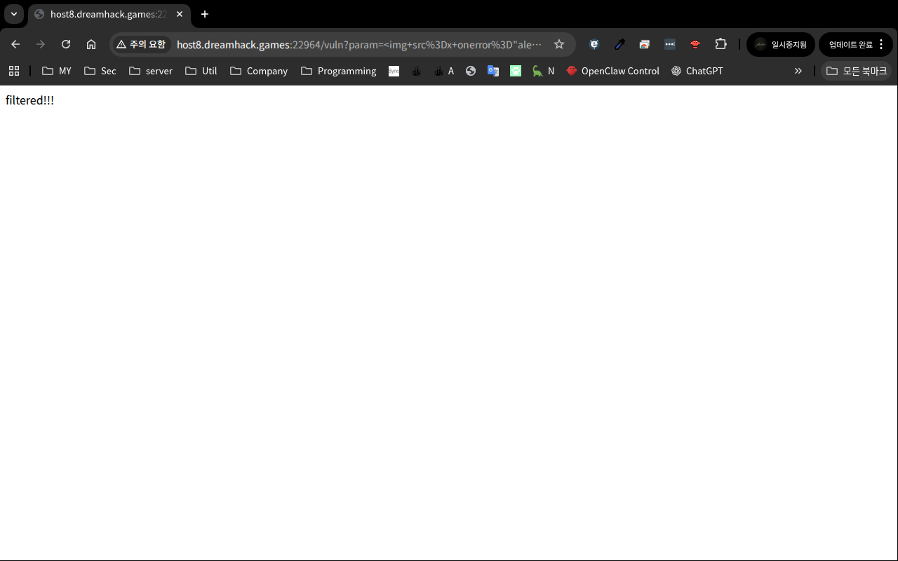Open the OpenClaw Control bookmark
The height and width of the screenshot is (561, 898).
click(612, 71)
